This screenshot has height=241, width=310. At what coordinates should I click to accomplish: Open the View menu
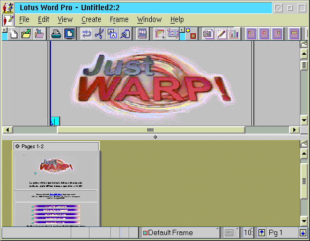[x=65, y=19]
